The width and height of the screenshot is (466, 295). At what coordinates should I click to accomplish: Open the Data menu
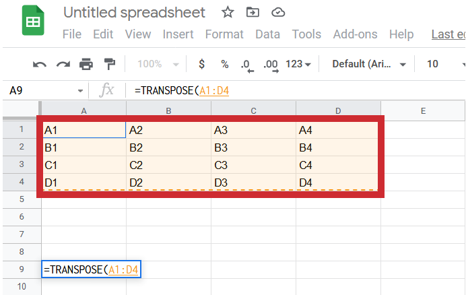(x=267, y=34)
